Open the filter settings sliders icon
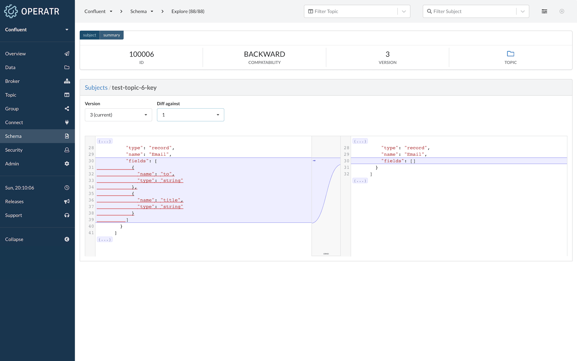 pyautogui.click(x=544, y=11)
